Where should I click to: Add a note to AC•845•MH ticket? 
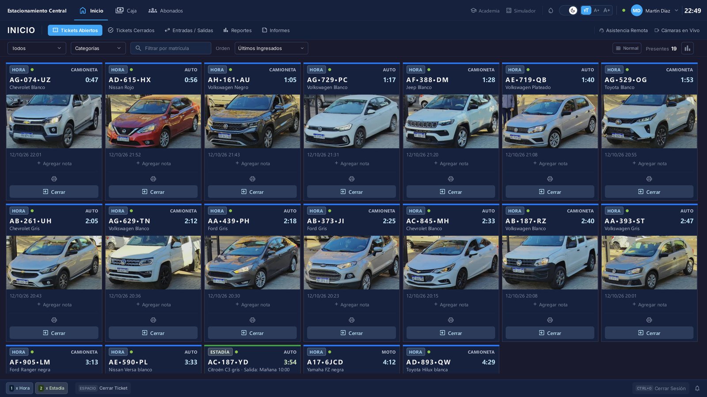point(451,304)
